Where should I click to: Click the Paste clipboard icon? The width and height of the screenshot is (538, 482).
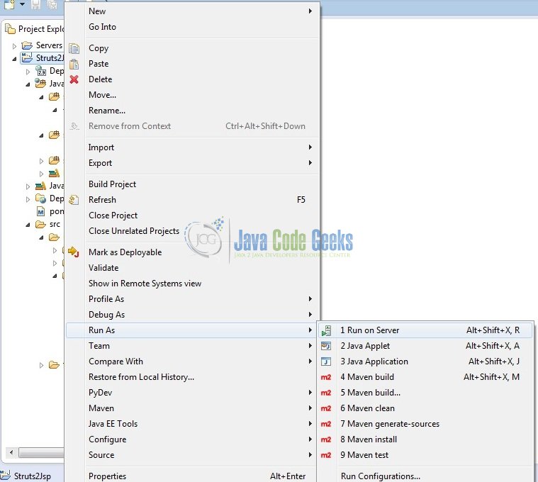pyautogui.click(x=74, y=65)
